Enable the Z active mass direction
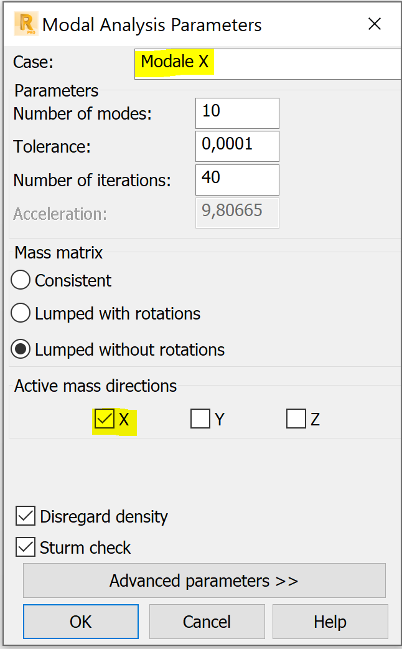 (296, 419)
